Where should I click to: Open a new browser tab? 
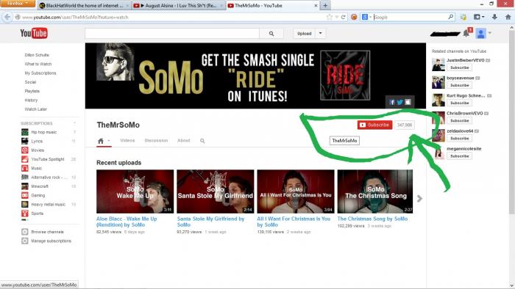pos(325,6)
